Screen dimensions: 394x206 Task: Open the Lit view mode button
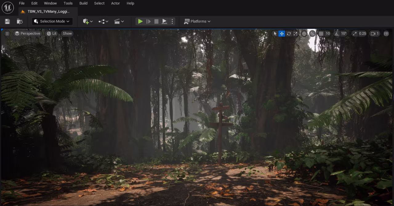point(52,34)
